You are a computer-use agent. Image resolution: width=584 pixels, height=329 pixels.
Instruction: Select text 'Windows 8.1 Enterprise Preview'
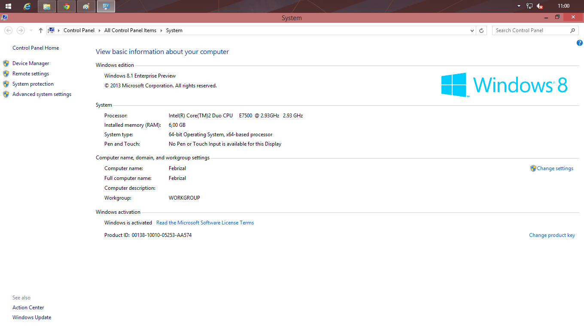(140, 76)
